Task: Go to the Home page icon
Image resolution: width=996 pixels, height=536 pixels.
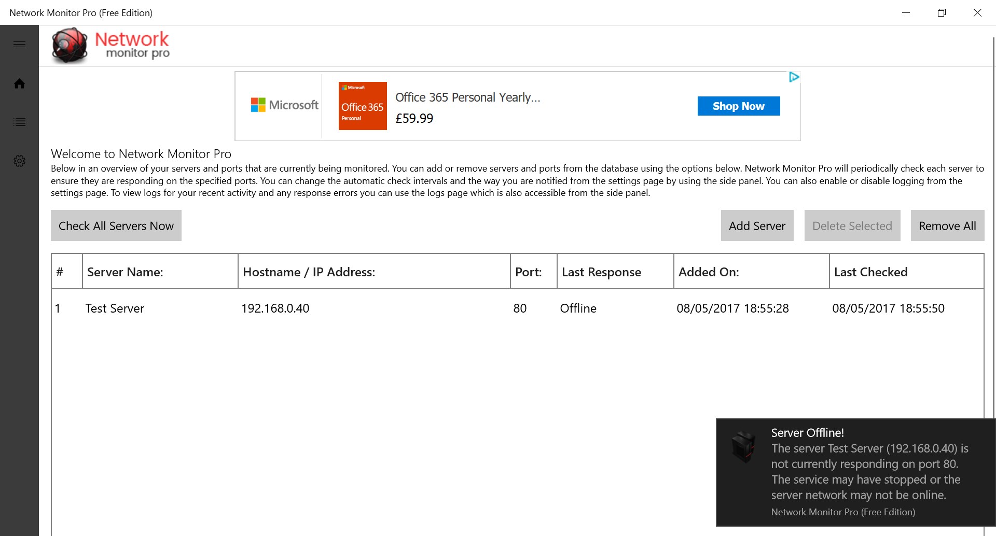Action: (x=19, y=83)
